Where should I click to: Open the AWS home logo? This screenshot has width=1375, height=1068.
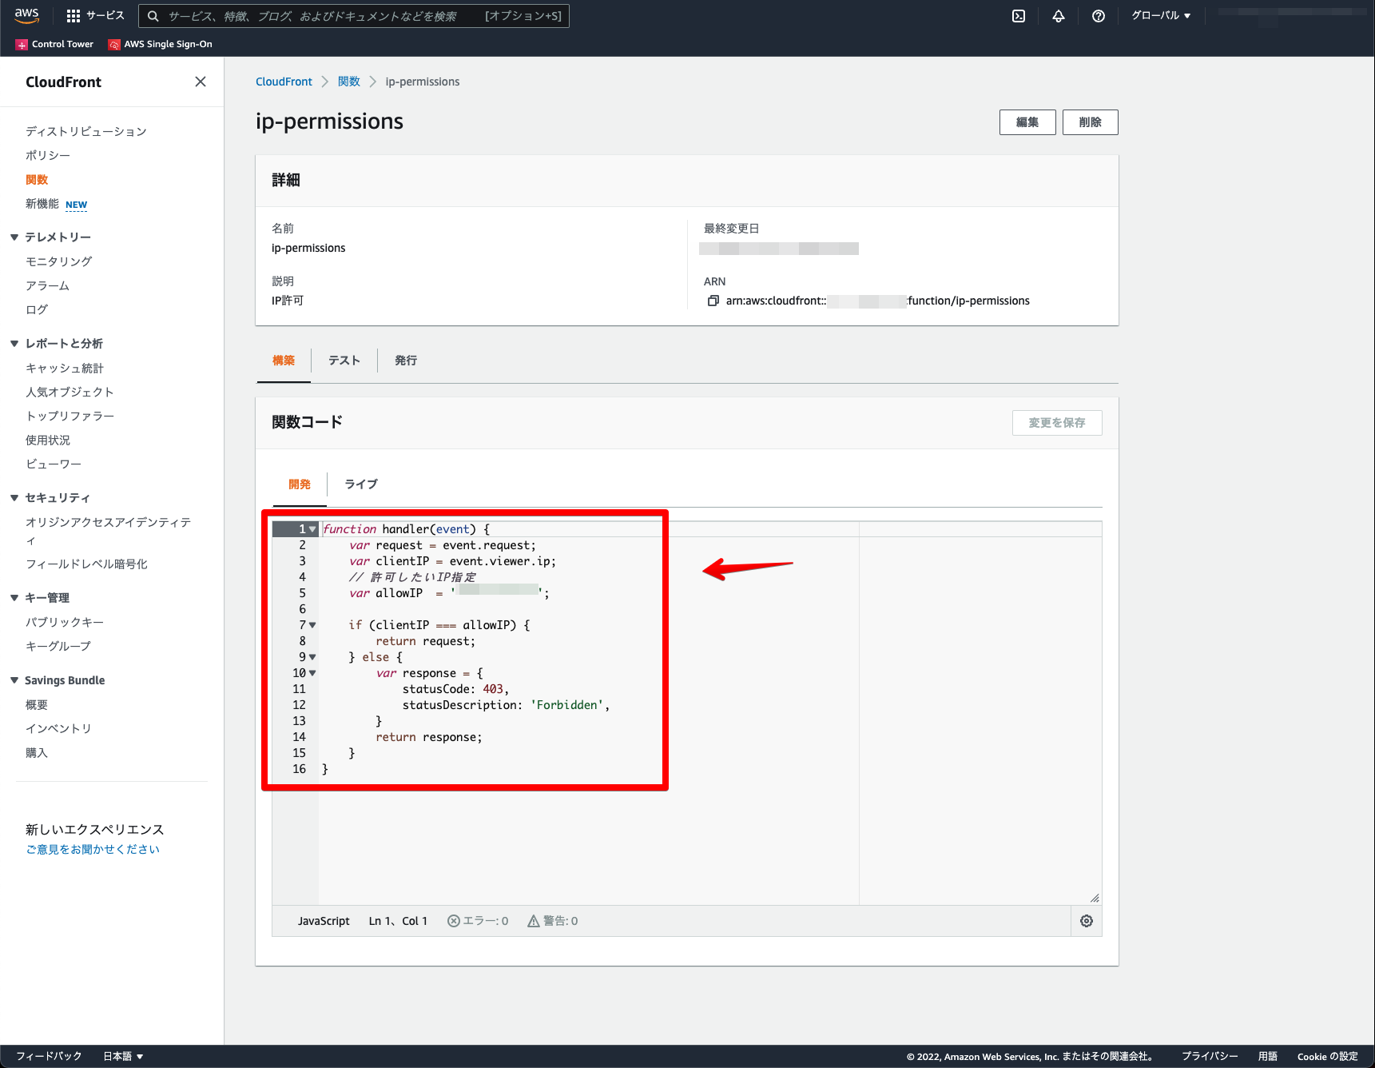26,15
